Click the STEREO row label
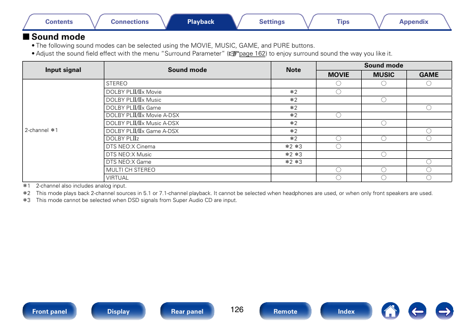Viewport: 474px width, 334px height. click(x=117, y=84)
